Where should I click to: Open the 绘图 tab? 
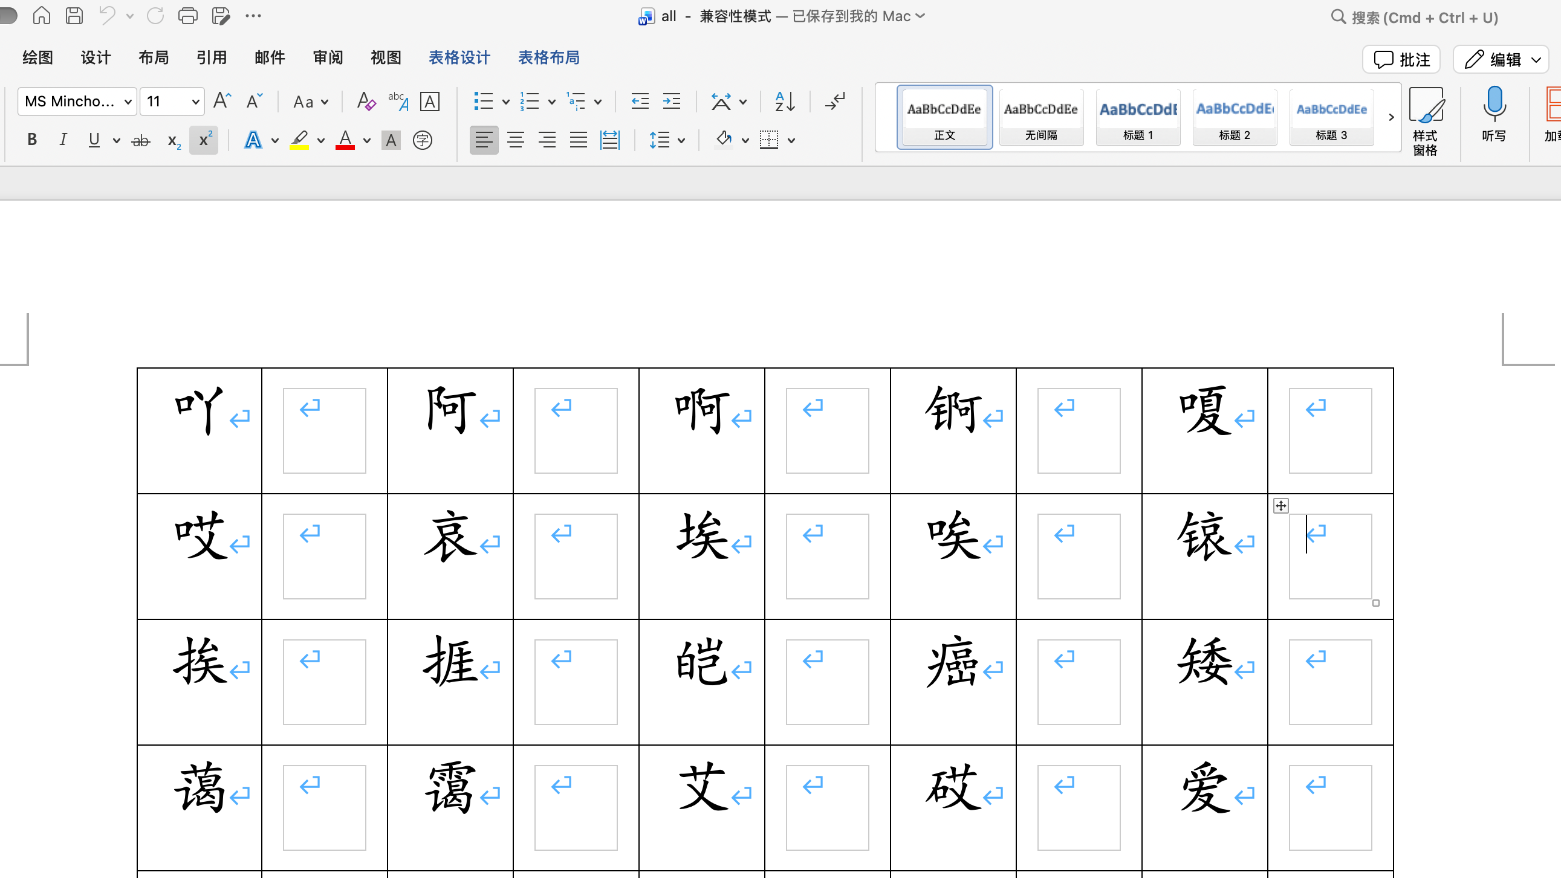[37, 57]
